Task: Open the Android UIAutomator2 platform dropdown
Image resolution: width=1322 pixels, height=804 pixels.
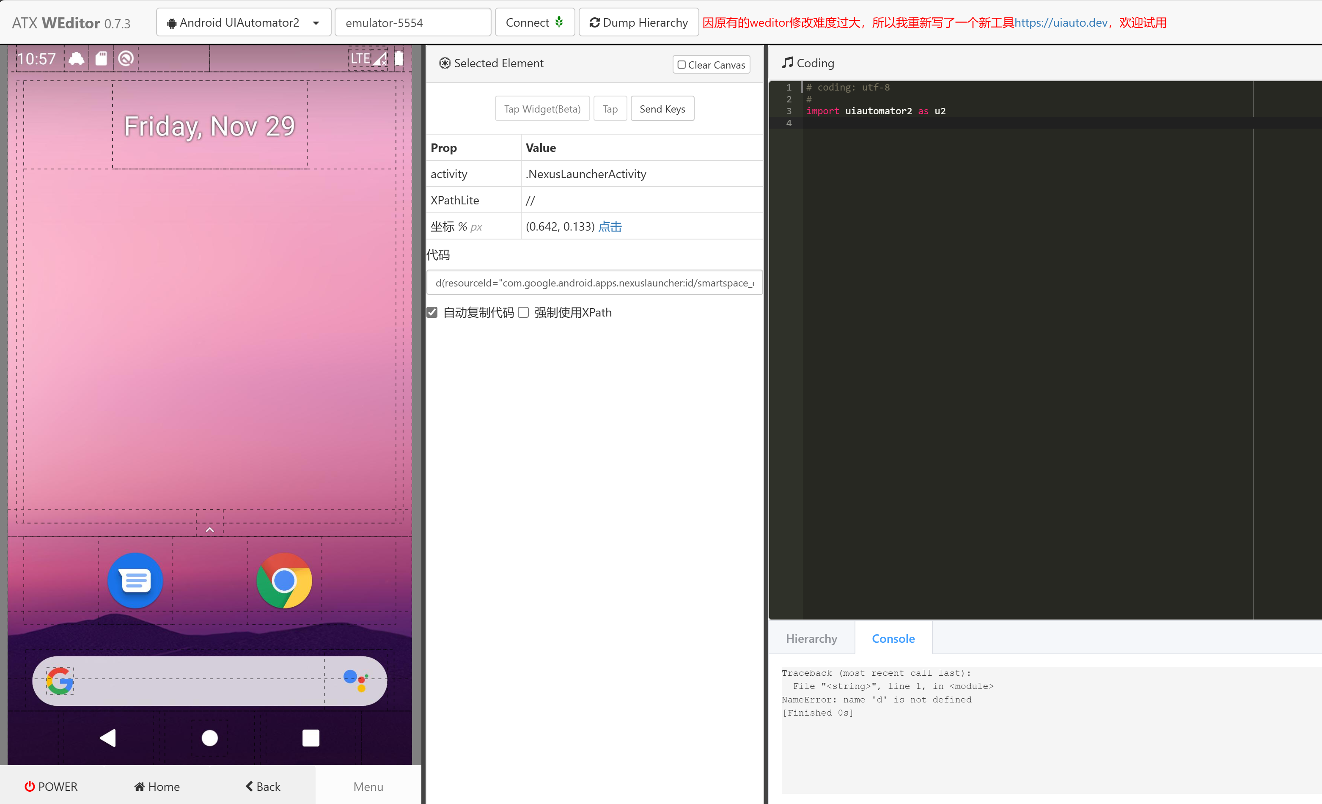Action: 243,22
